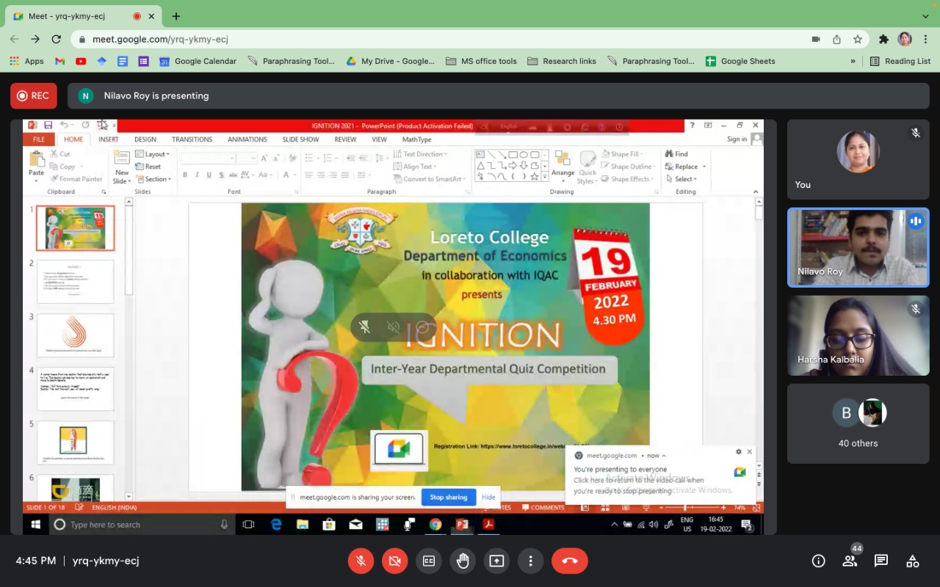Click the red leave call button

(569, 561)
